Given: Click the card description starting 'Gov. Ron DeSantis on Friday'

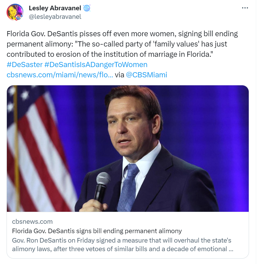Looking at the screenshot, I should [x=123, y=245].
